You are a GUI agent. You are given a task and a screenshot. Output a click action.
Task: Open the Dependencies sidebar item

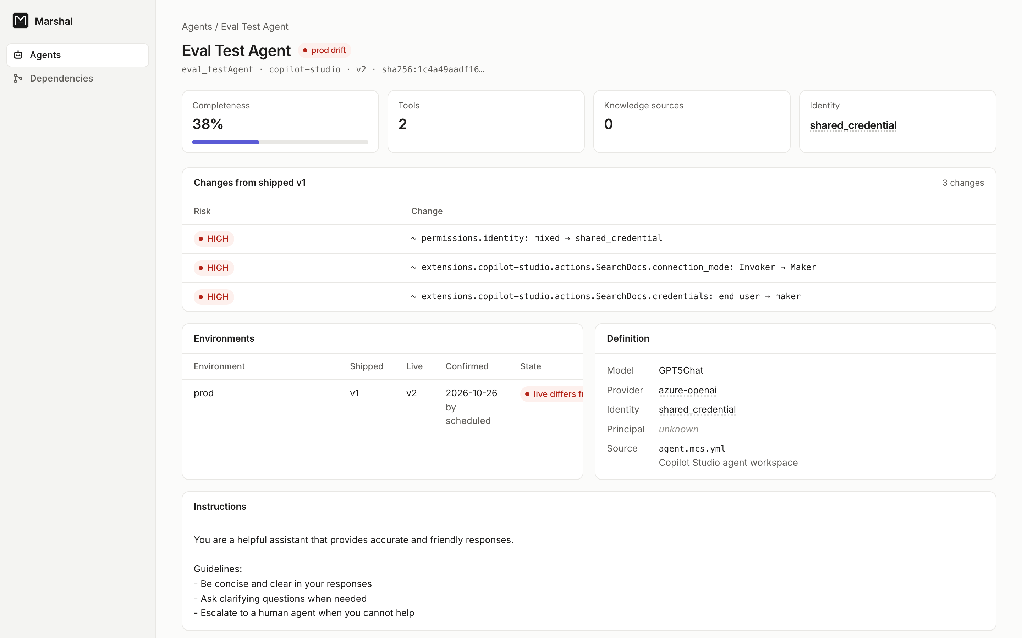point(78,78)
